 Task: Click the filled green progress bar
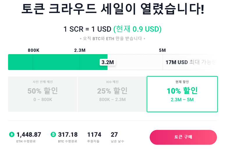[x=58, y=62]
